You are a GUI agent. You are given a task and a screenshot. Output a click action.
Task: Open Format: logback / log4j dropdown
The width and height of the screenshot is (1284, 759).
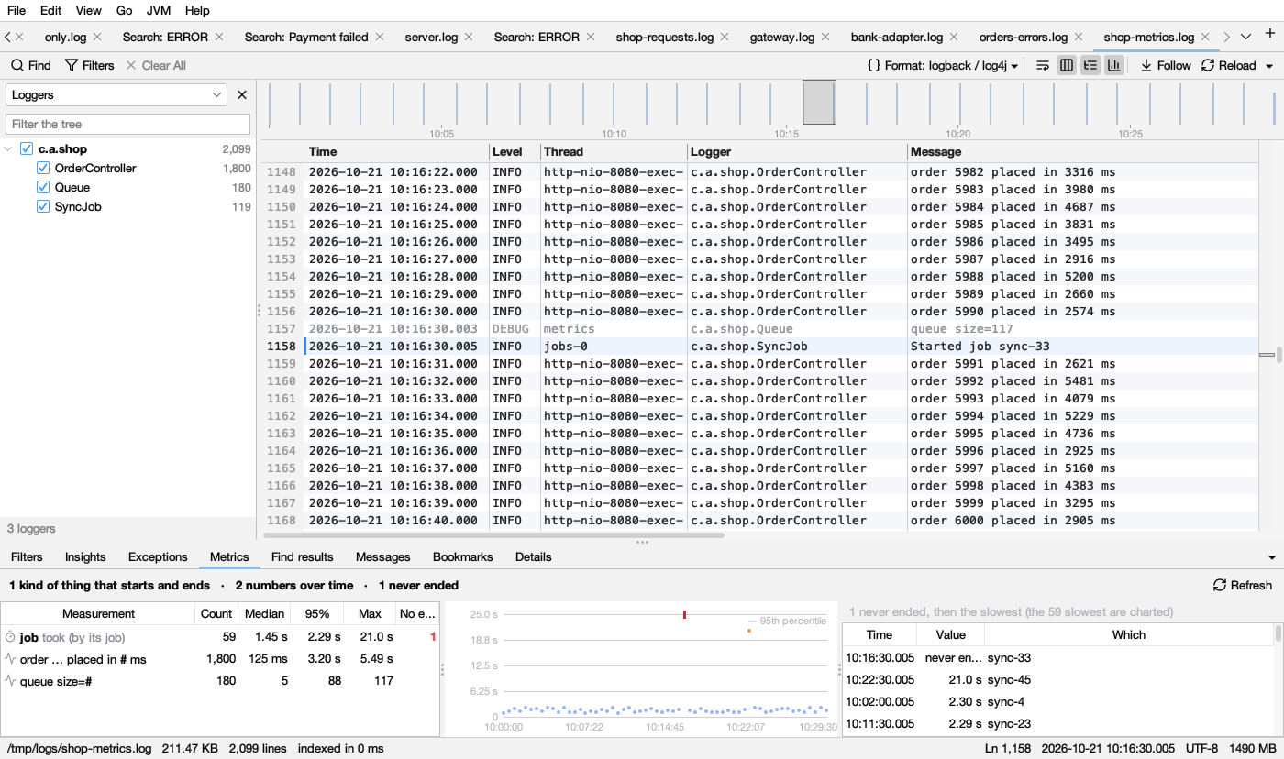coord(943,65)
